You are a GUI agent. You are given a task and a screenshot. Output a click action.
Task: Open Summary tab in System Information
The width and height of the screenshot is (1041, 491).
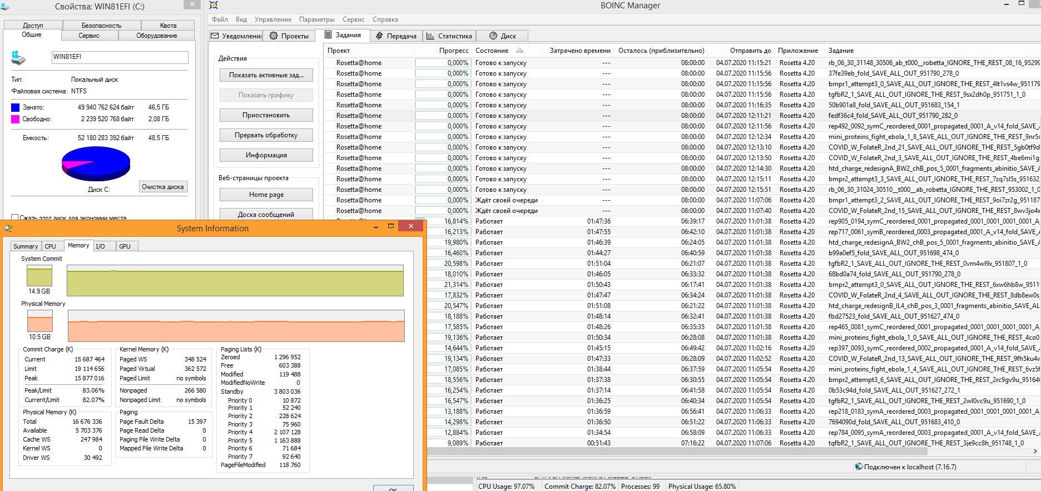[x=26, y=246]
